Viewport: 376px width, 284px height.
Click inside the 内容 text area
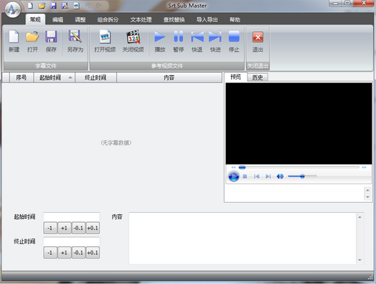pos(243,238)
